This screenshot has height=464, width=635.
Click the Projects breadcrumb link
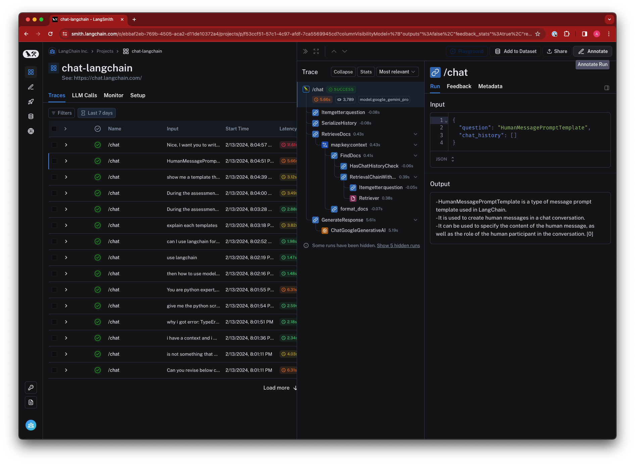[105, 51]
